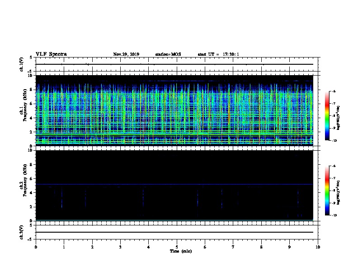This screenshot has width=358, height=277.
Task: Click time tick "4" on the x-axis
Action: (x=149, y=247)
